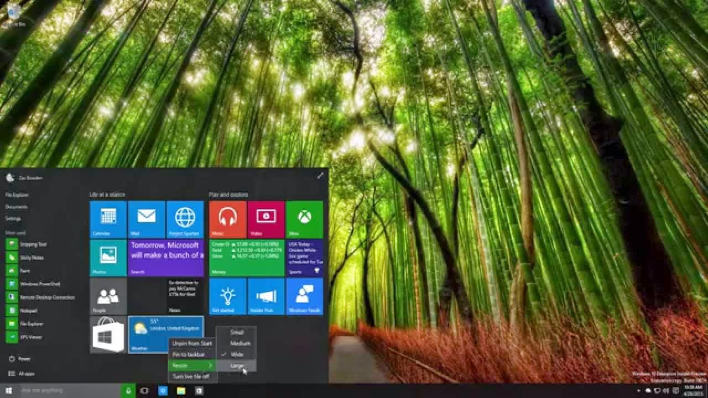Open Settings from the Start menu

[14, 218]
